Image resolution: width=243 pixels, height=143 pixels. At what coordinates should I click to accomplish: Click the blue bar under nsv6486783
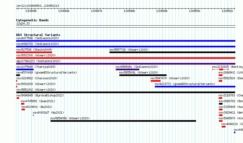point(126,47)
